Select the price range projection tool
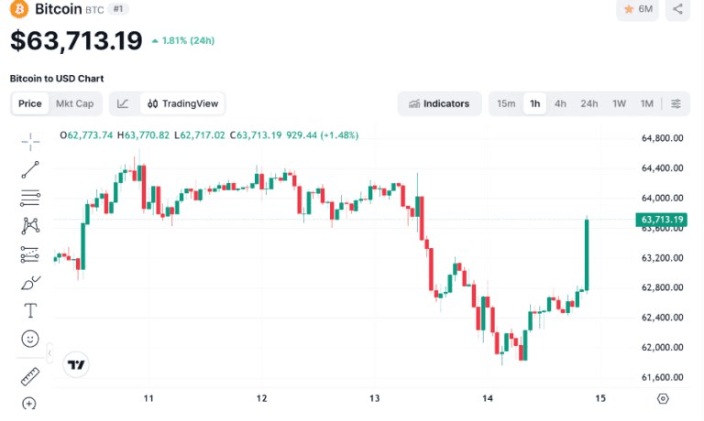This screenshot has height=421, width=704. tap(30, 254)
